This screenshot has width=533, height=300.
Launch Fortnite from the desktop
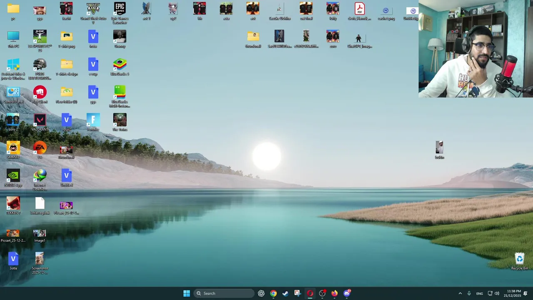tap(93, 122)
